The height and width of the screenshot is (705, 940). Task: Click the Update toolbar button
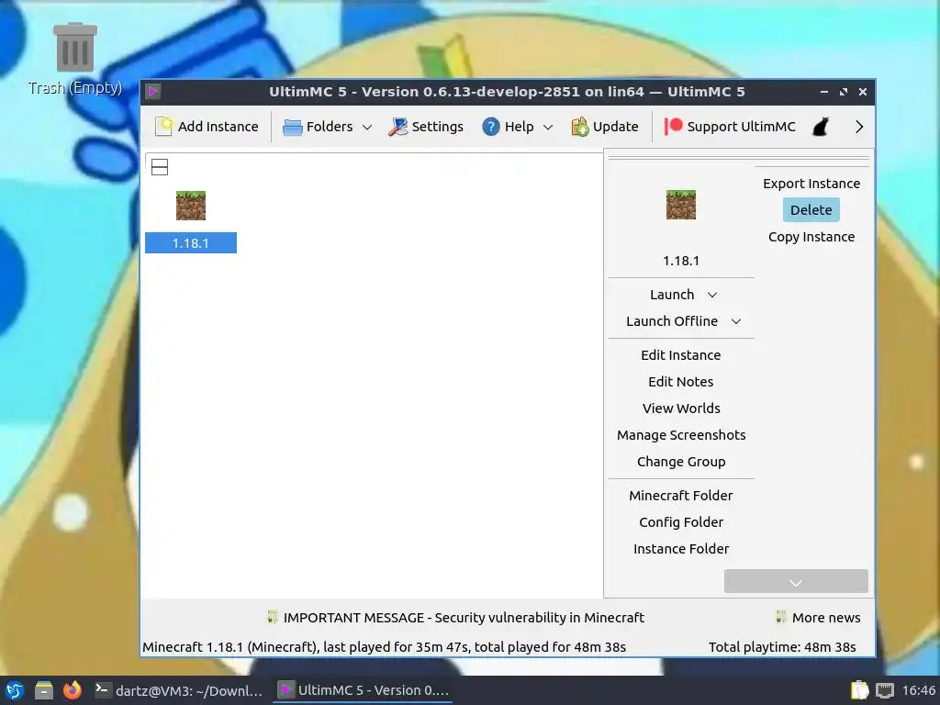pos(604,127)
